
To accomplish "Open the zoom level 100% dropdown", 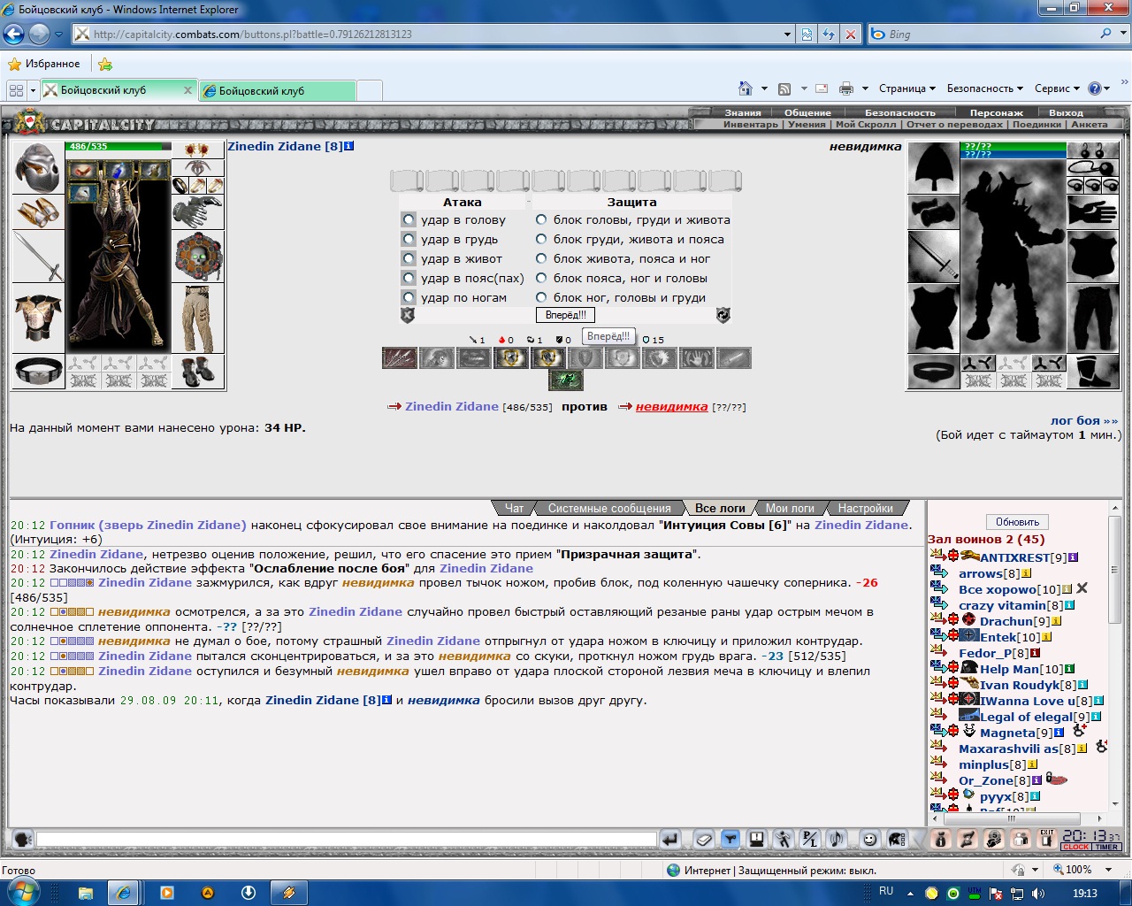I will (1109, 870).
